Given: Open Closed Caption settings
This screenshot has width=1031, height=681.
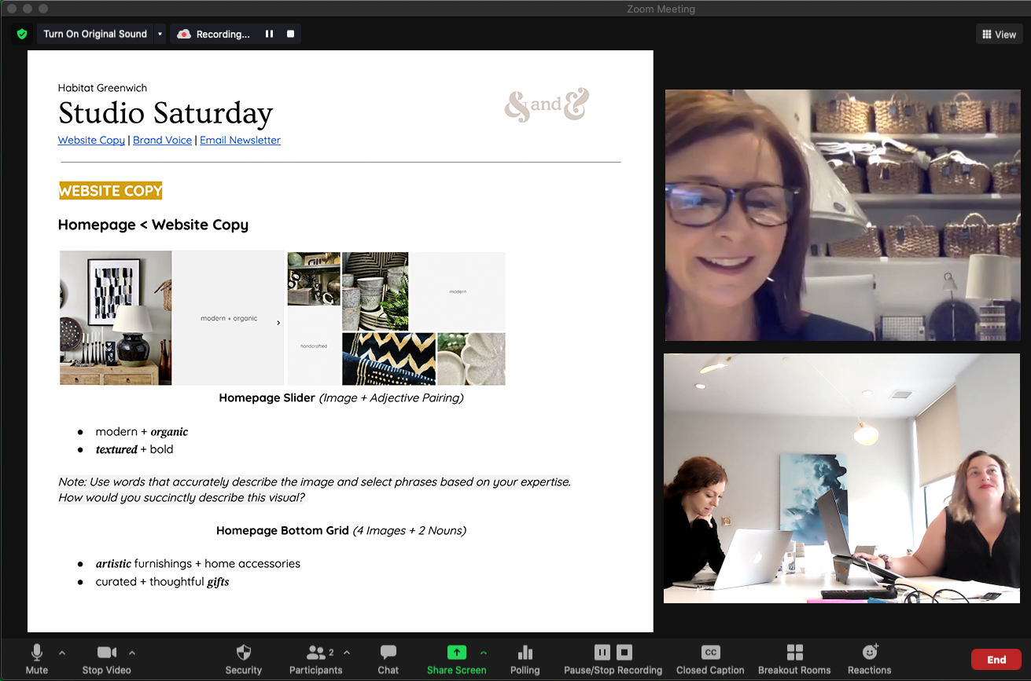Looking at the screenshot, I should (x=710, y=659).
